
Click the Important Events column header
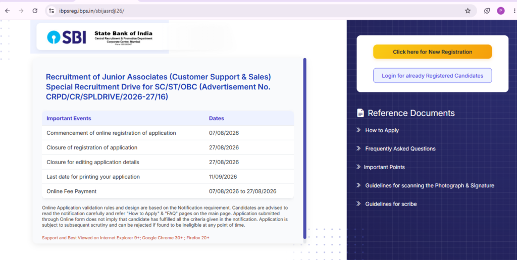point(69,118)
